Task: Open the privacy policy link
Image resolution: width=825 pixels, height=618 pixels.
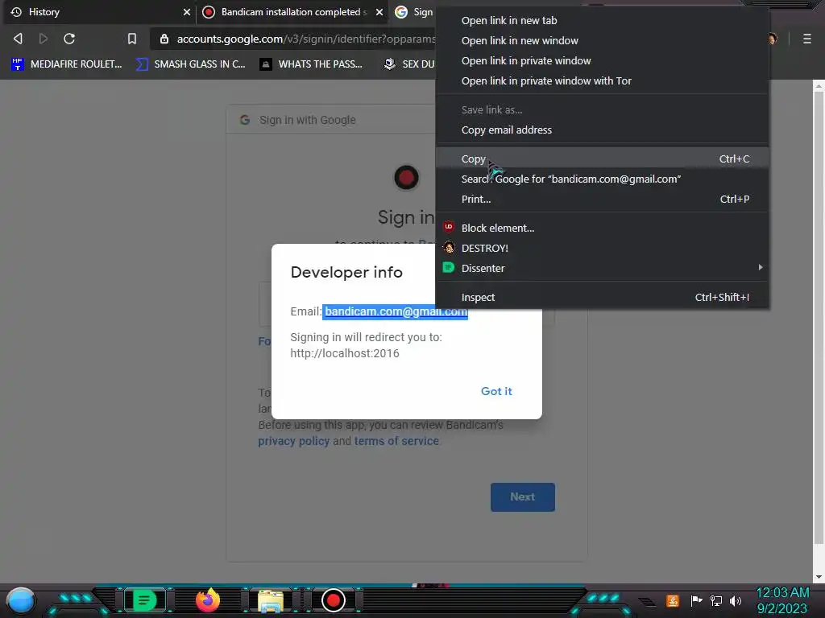Action: 293,441
